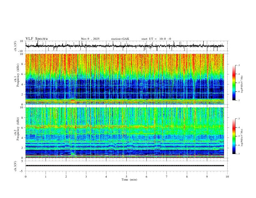
Task: Click the "-7" label on ch.1 colorbar
Action: [238, 100]
